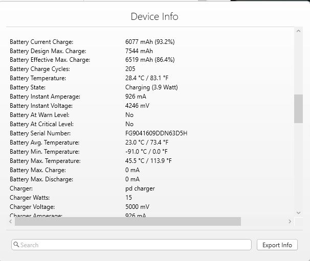Select the Battery Avg. Temperature label
310x261 pixels.
(x=45, y=143)
